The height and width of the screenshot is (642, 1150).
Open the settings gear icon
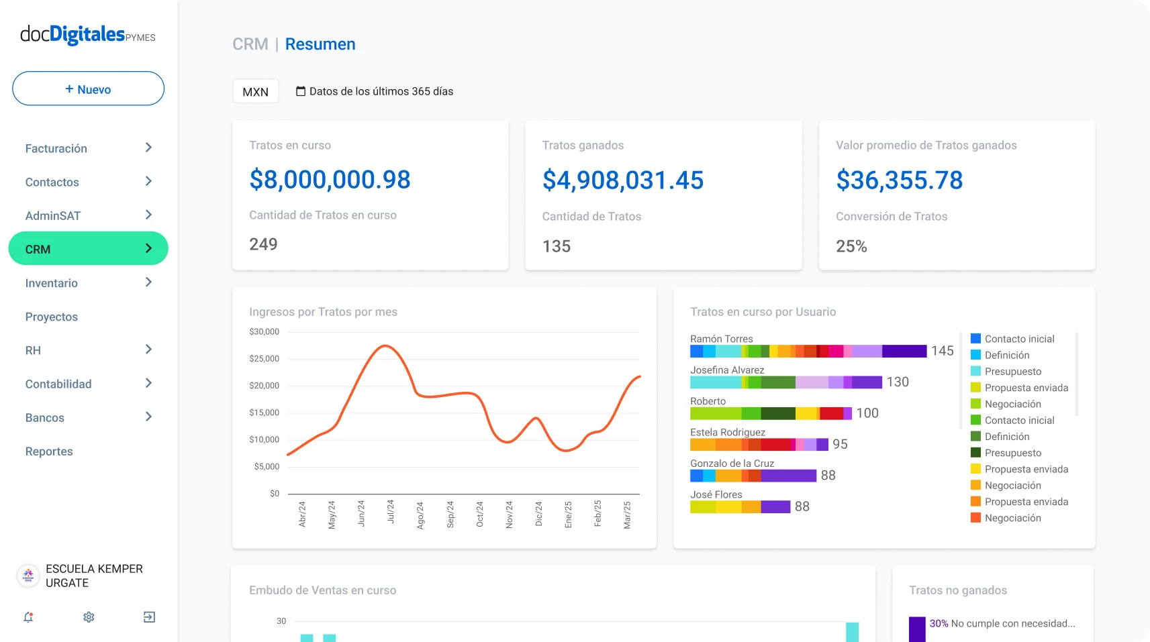point(89,617)
